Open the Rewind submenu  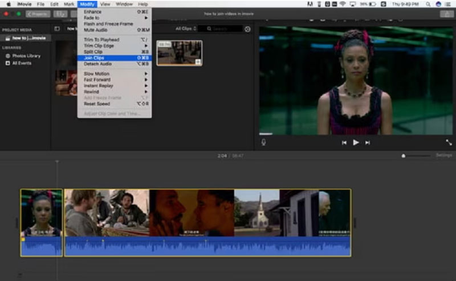tap(115, 92)
